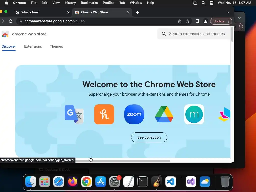
Task: Focus the Search extensions and themes field
Action: (194, 34)
